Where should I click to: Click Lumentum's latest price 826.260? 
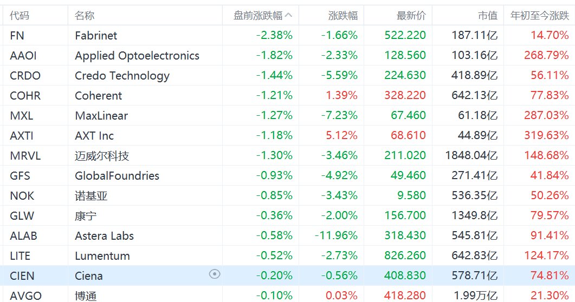point(405,255)
